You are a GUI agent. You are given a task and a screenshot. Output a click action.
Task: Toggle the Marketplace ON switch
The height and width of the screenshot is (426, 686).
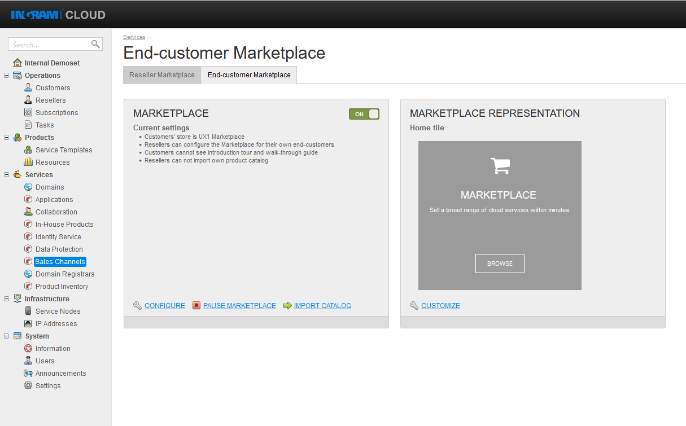click(x=364, y=113)
